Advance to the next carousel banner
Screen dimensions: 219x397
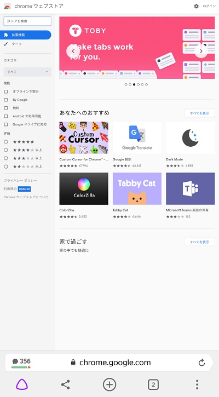point(201,51)
